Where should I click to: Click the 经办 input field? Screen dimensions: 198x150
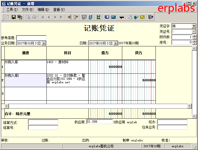pos(172,122)
